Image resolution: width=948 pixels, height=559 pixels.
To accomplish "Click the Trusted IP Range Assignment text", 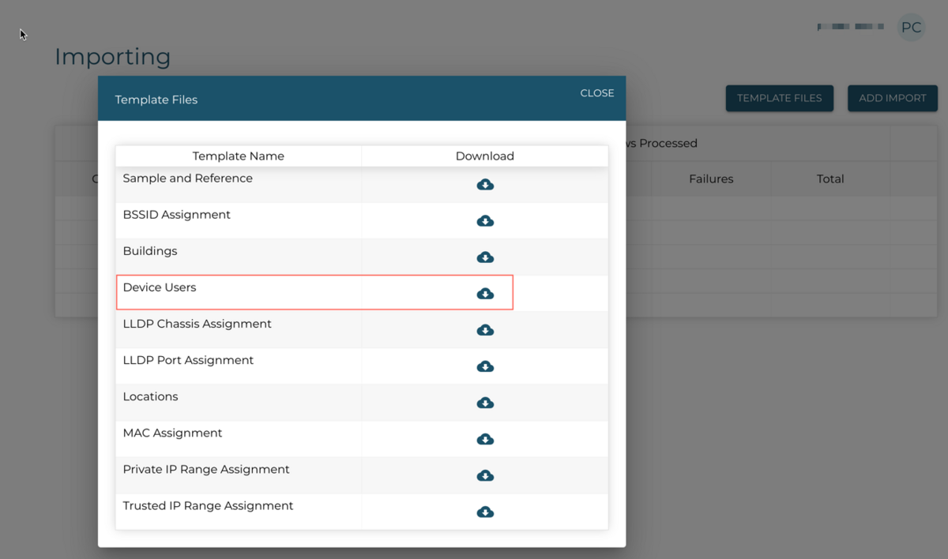I will tap(209, 505).
